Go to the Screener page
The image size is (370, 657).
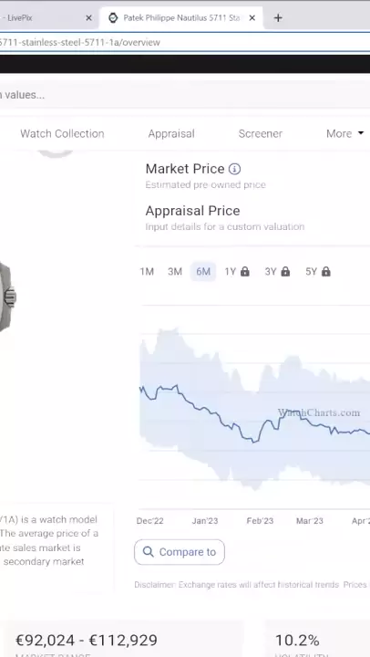[261, 133]
